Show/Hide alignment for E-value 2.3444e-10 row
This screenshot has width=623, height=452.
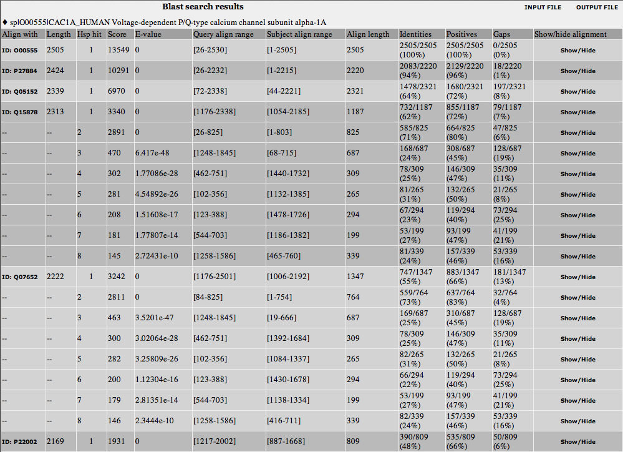[x=577, y=421]
